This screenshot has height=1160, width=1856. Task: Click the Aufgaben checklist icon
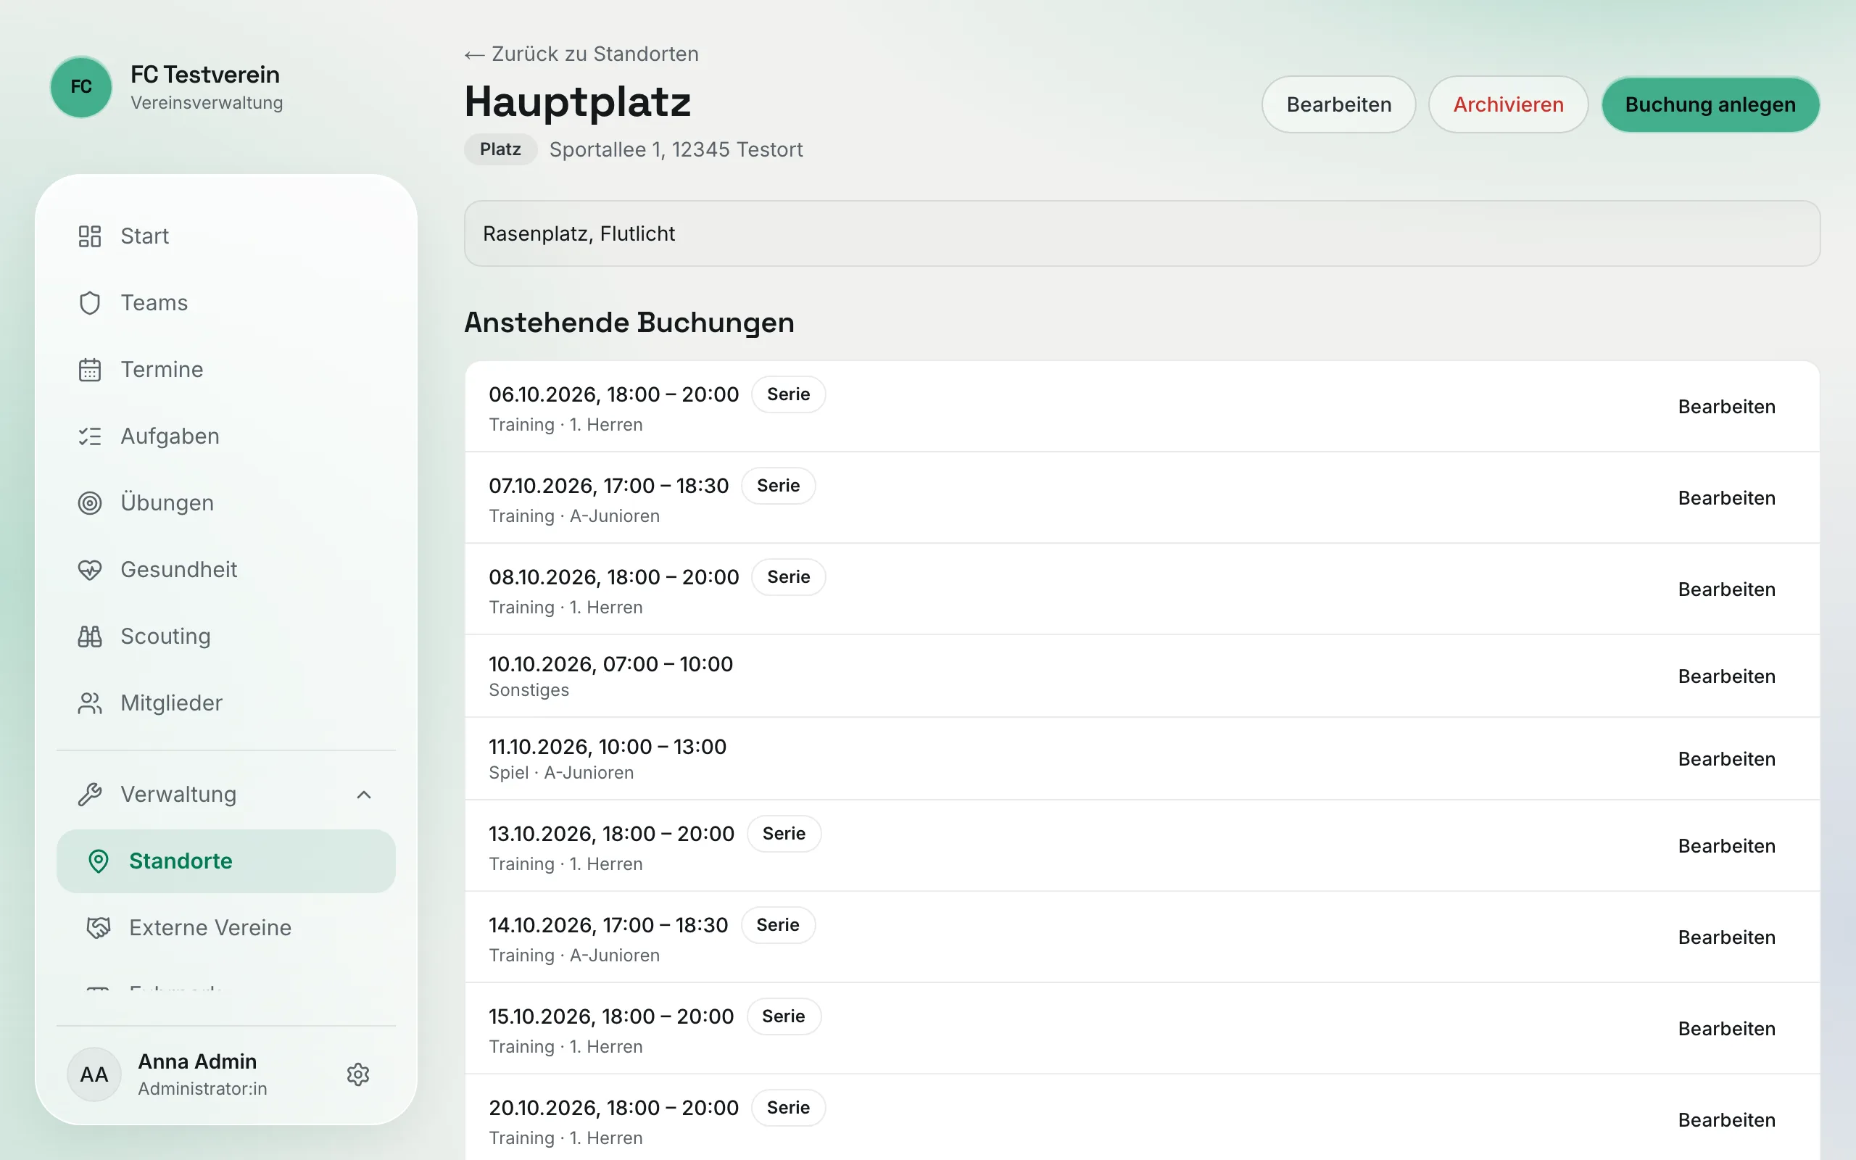[x=90, y=436]
